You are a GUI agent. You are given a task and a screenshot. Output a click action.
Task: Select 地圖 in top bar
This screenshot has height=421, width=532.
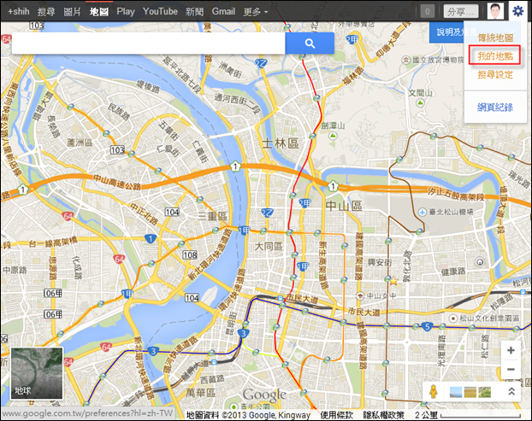coord(98,11)
